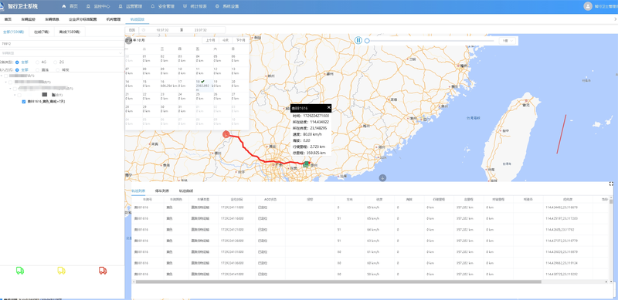This screenshot has width=618, height=300.
Task: Go to previous month (上个月)
Action: click(x=211, y=40)
